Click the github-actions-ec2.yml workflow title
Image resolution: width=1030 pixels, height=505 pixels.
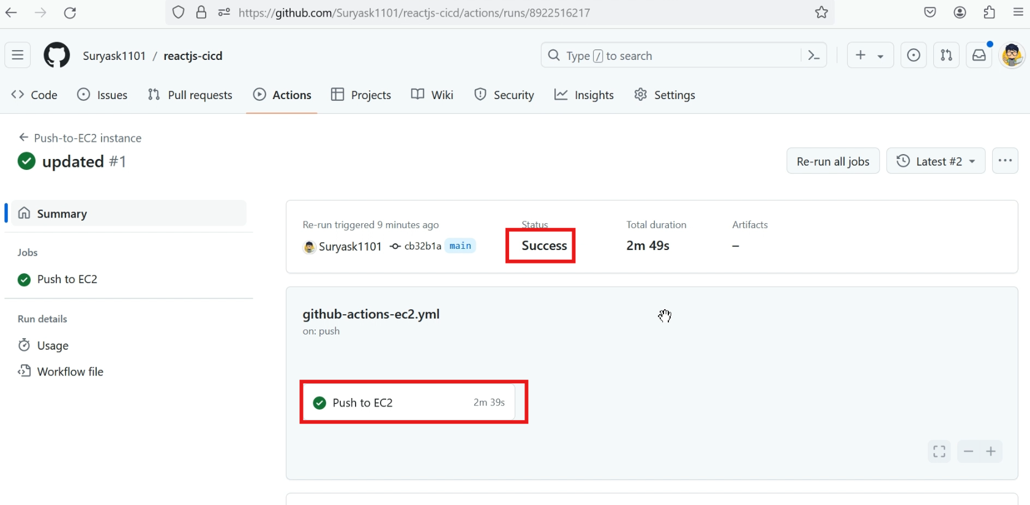(371, 314)
